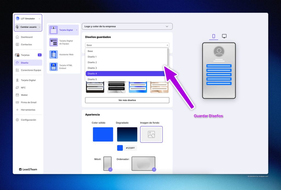Open Contactos via its sidebar icon
This screenshot has width=281, height=190.
(x=17, y=44)
